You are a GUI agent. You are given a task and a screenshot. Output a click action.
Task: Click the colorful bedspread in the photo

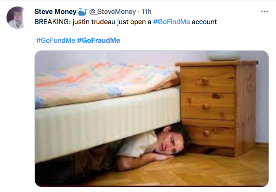106,83
